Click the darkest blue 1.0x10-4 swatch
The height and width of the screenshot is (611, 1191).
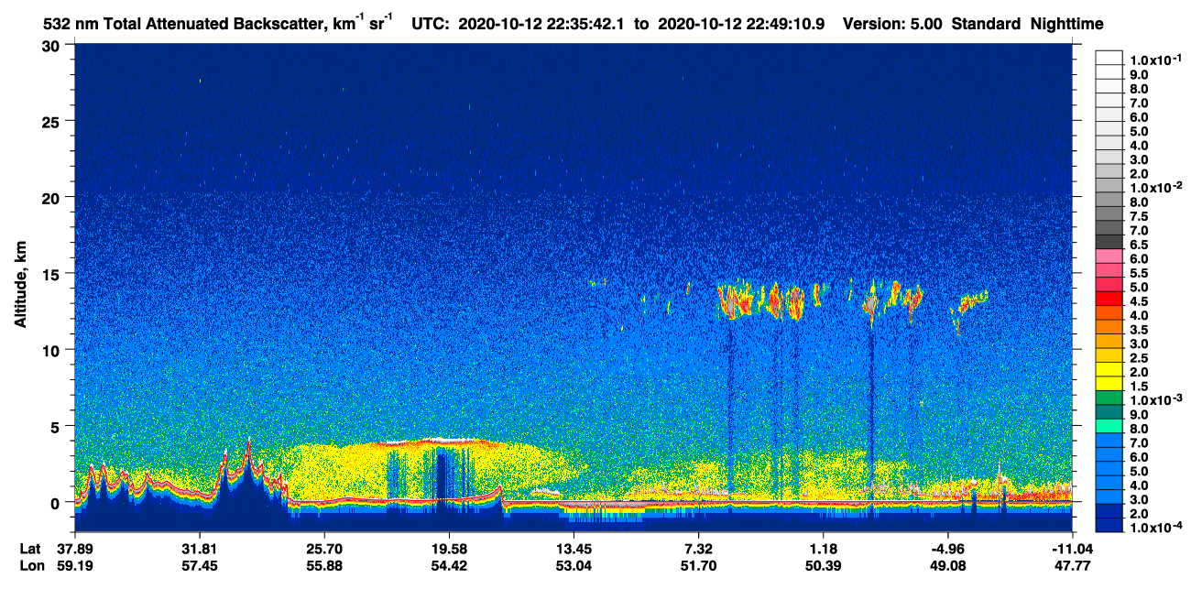1109,527
